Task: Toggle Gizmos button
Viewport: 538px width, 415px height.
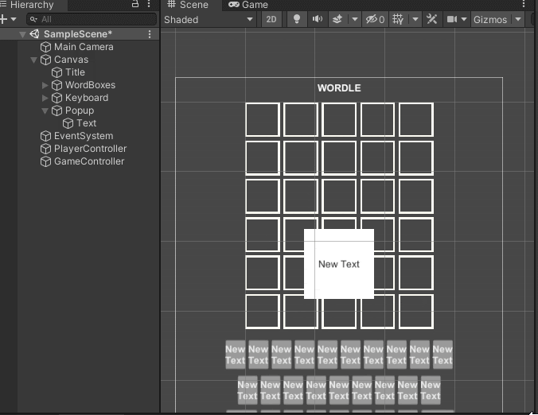Action: [x=490, y=20]
